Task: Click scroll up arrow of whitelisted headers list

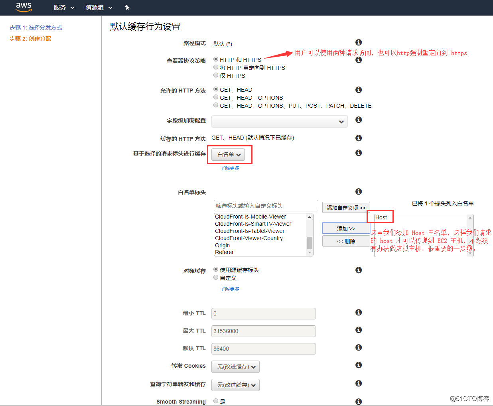Action: (x=470, y=217)
